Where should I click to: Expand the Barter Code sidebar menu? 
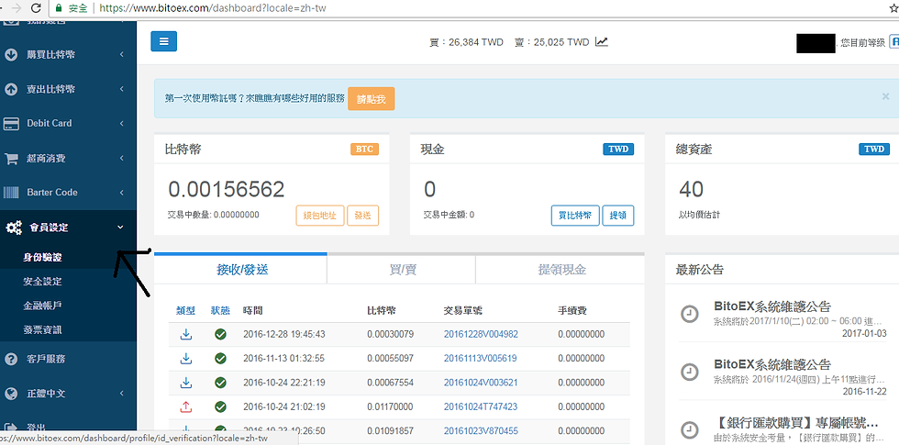point(68,192)
